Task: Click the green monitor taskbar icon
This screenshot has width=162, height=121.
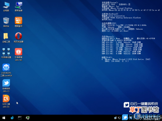Action: 28,118
